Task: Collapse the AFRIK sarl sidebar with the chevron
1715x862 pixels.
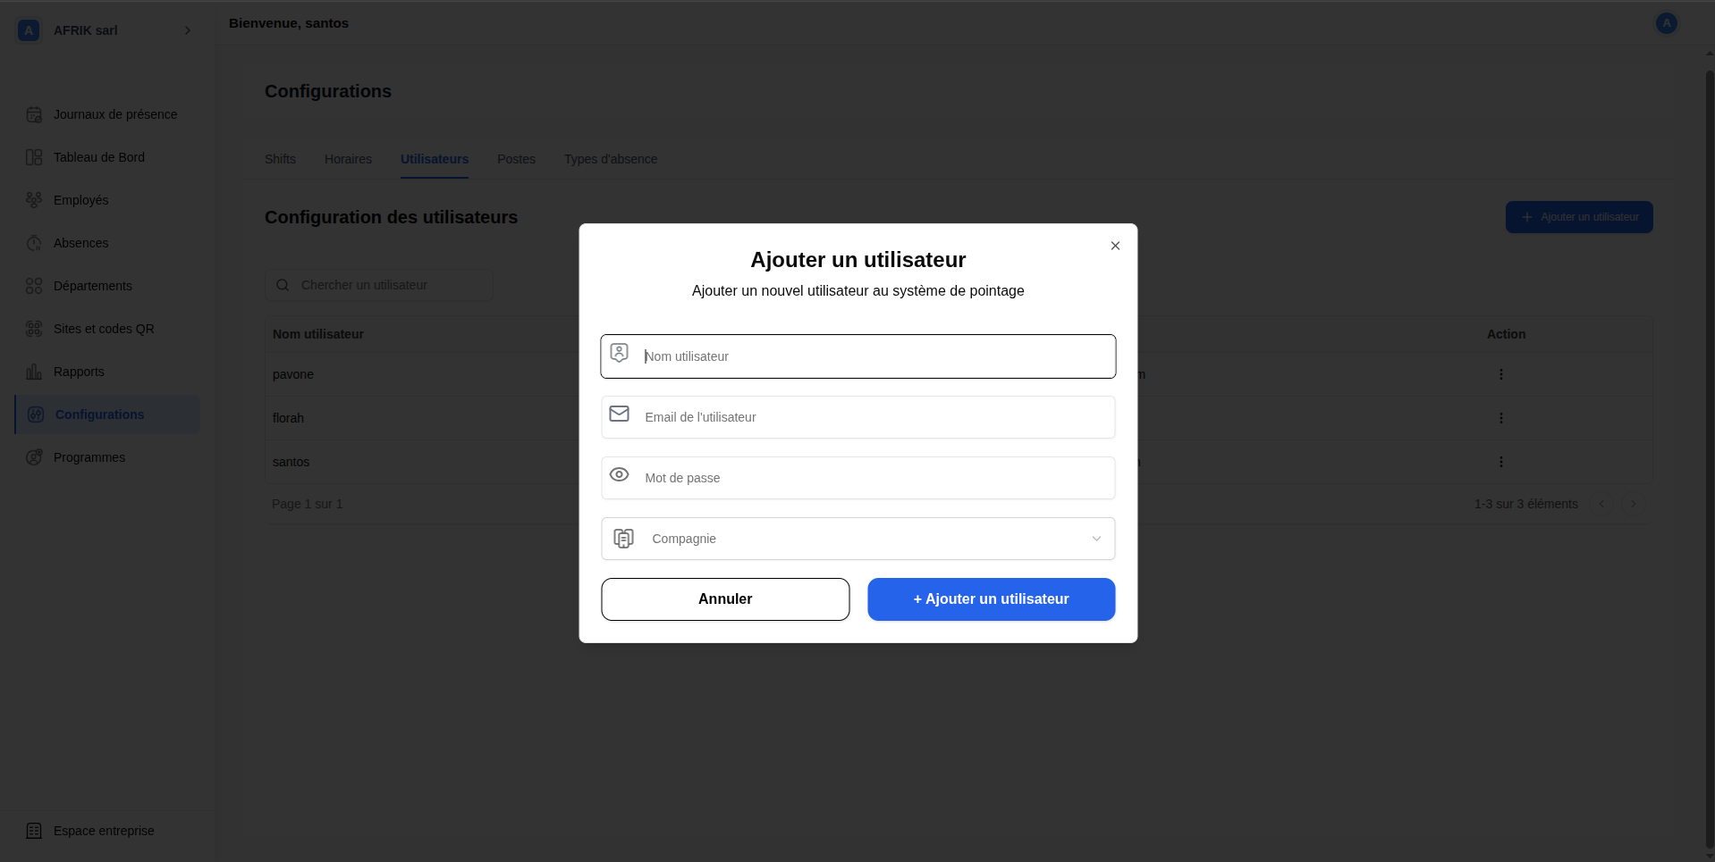Action: [x=188, y=30]
